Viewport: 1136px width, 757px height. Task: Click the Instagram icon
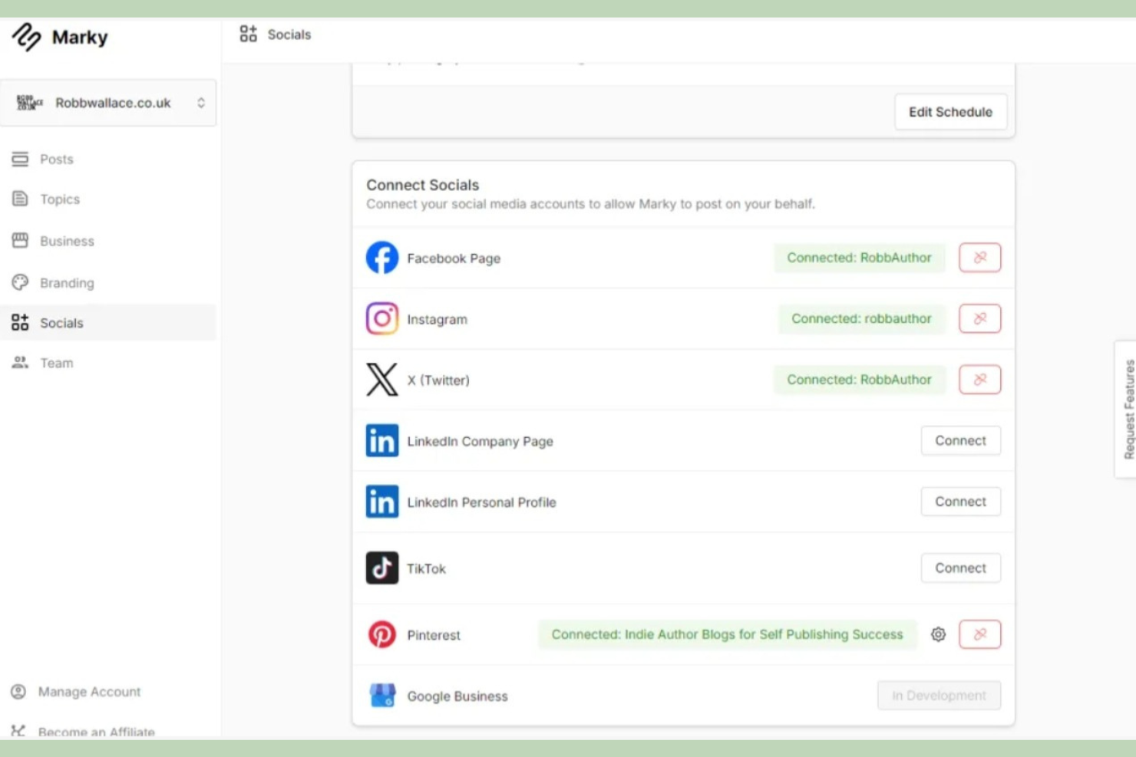coord(381,318)
